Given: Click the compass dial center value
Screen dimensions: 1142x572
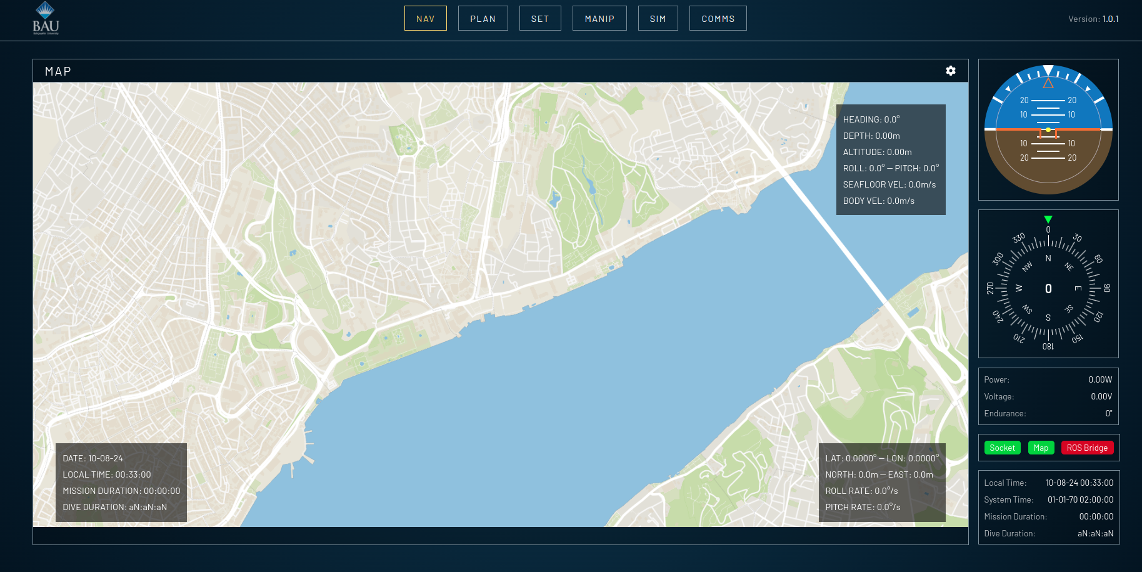Looking at the screenshot, I should [1048, 289].
